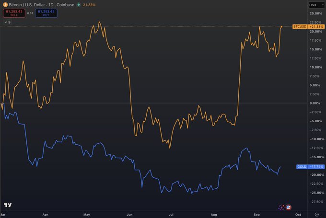Viewport: 326px width, 218px height.
Task: Select the BTCUSD price scale label
Action: click(300, 27)
